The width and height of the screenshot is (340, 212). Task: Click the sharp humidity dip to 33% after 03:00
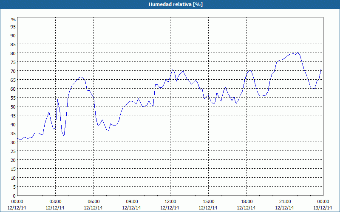64,137
